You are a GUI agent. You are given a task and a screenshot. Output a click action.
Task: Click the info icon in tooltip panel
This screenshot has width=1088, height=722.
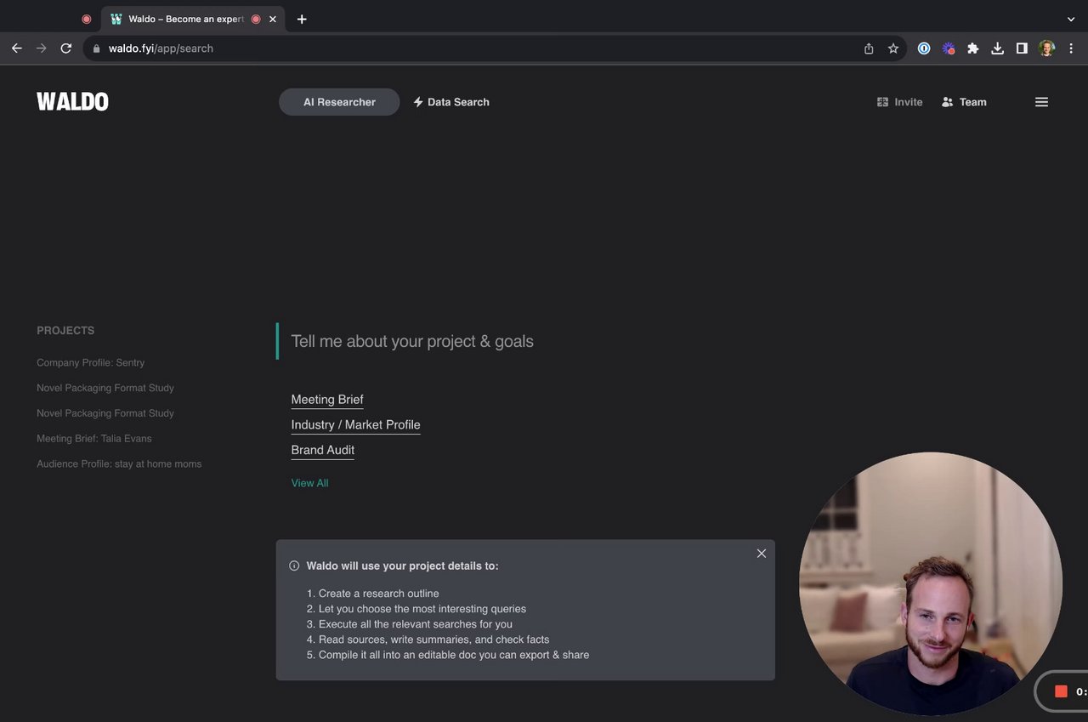click(x=294, y=566)
